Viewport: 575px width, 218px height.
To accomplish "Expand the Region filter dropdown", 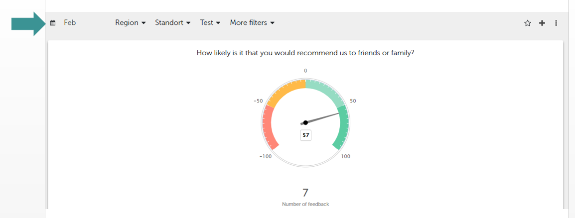I will tap(131, 23).
